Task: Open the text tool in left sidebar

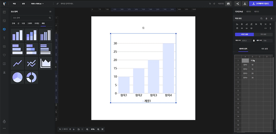Action: point(4,38)
